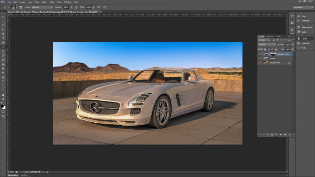Viewport: 315px width, 177px height.
Task: Open the layer Opacity dropdown arrow
Action: tap(293, 45)
